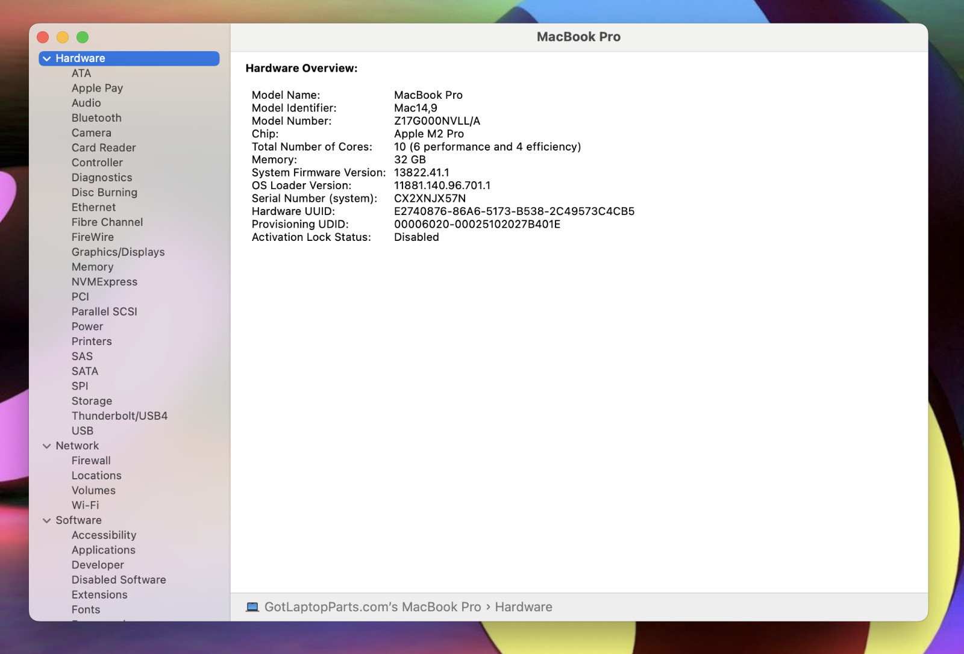
Task: Click the yellow minimize window button
Action: 63,37
